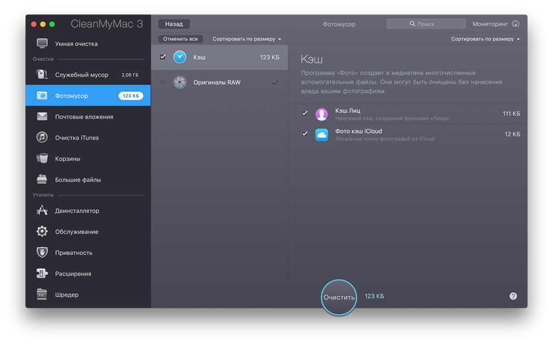Select Шредер utility

pos(88,295)
